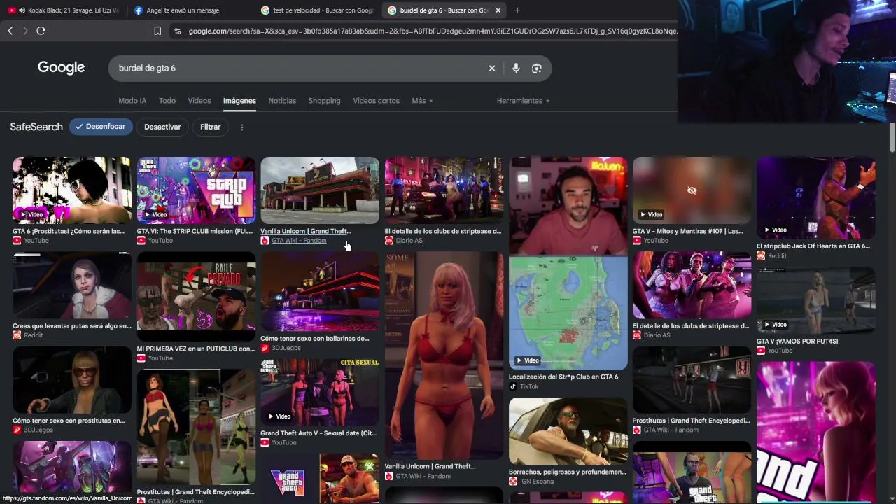Open the 'GTA VI: The STRIP CLUB mission' result title
896x504 pixels.
click(x=195, y=231)
